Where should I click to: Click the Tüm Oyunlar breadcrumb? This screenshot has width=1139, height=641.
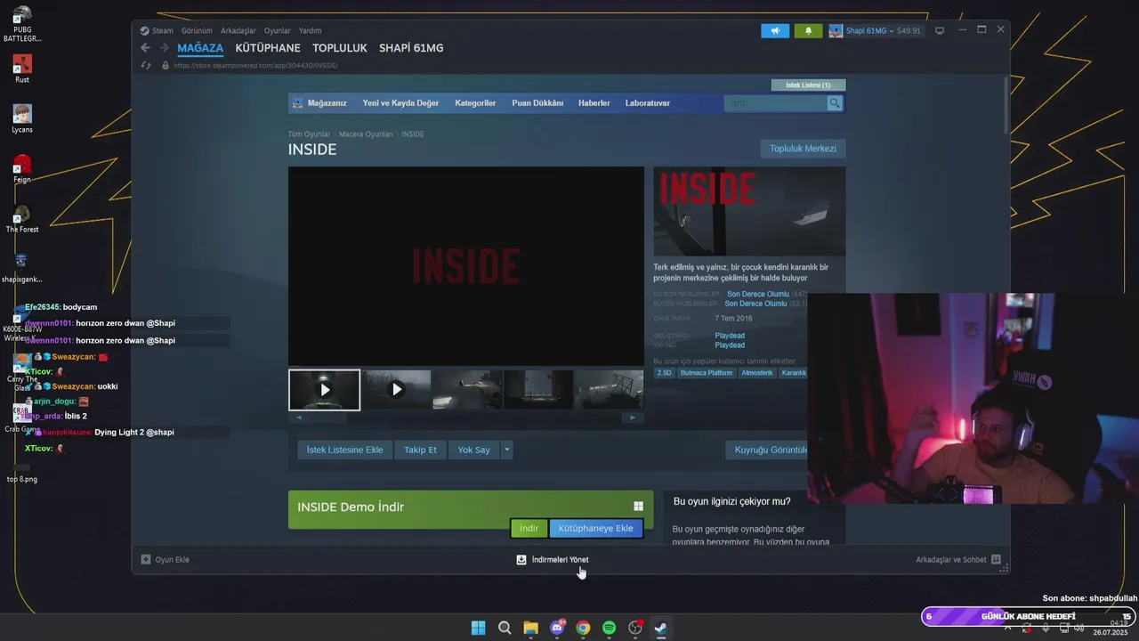(309, 134)
